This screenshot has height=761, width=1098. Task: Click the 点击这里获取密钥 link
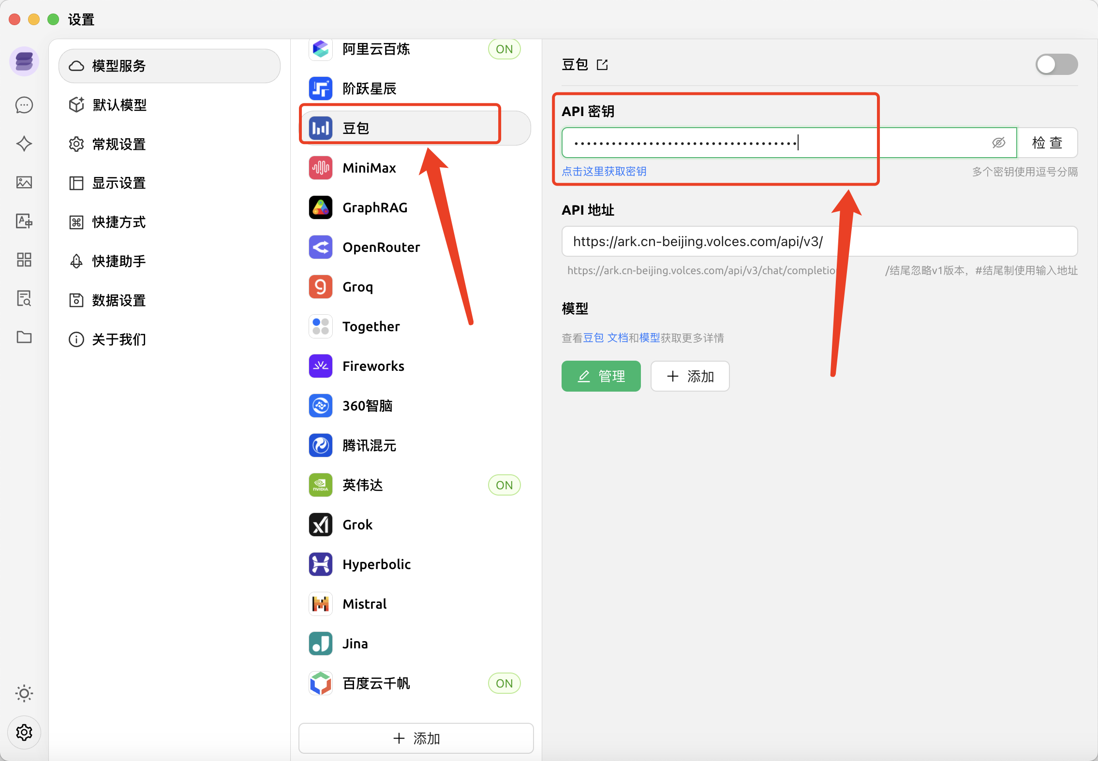(604, 171)
